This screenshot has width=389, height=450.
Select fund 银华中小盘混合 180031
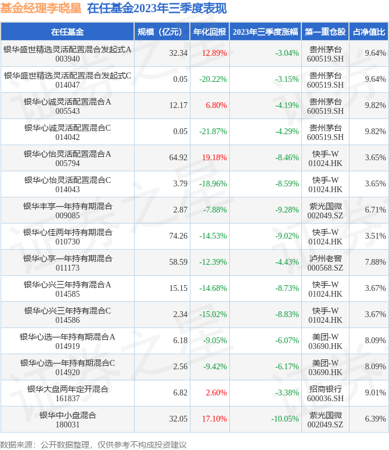tap(67, 419)
